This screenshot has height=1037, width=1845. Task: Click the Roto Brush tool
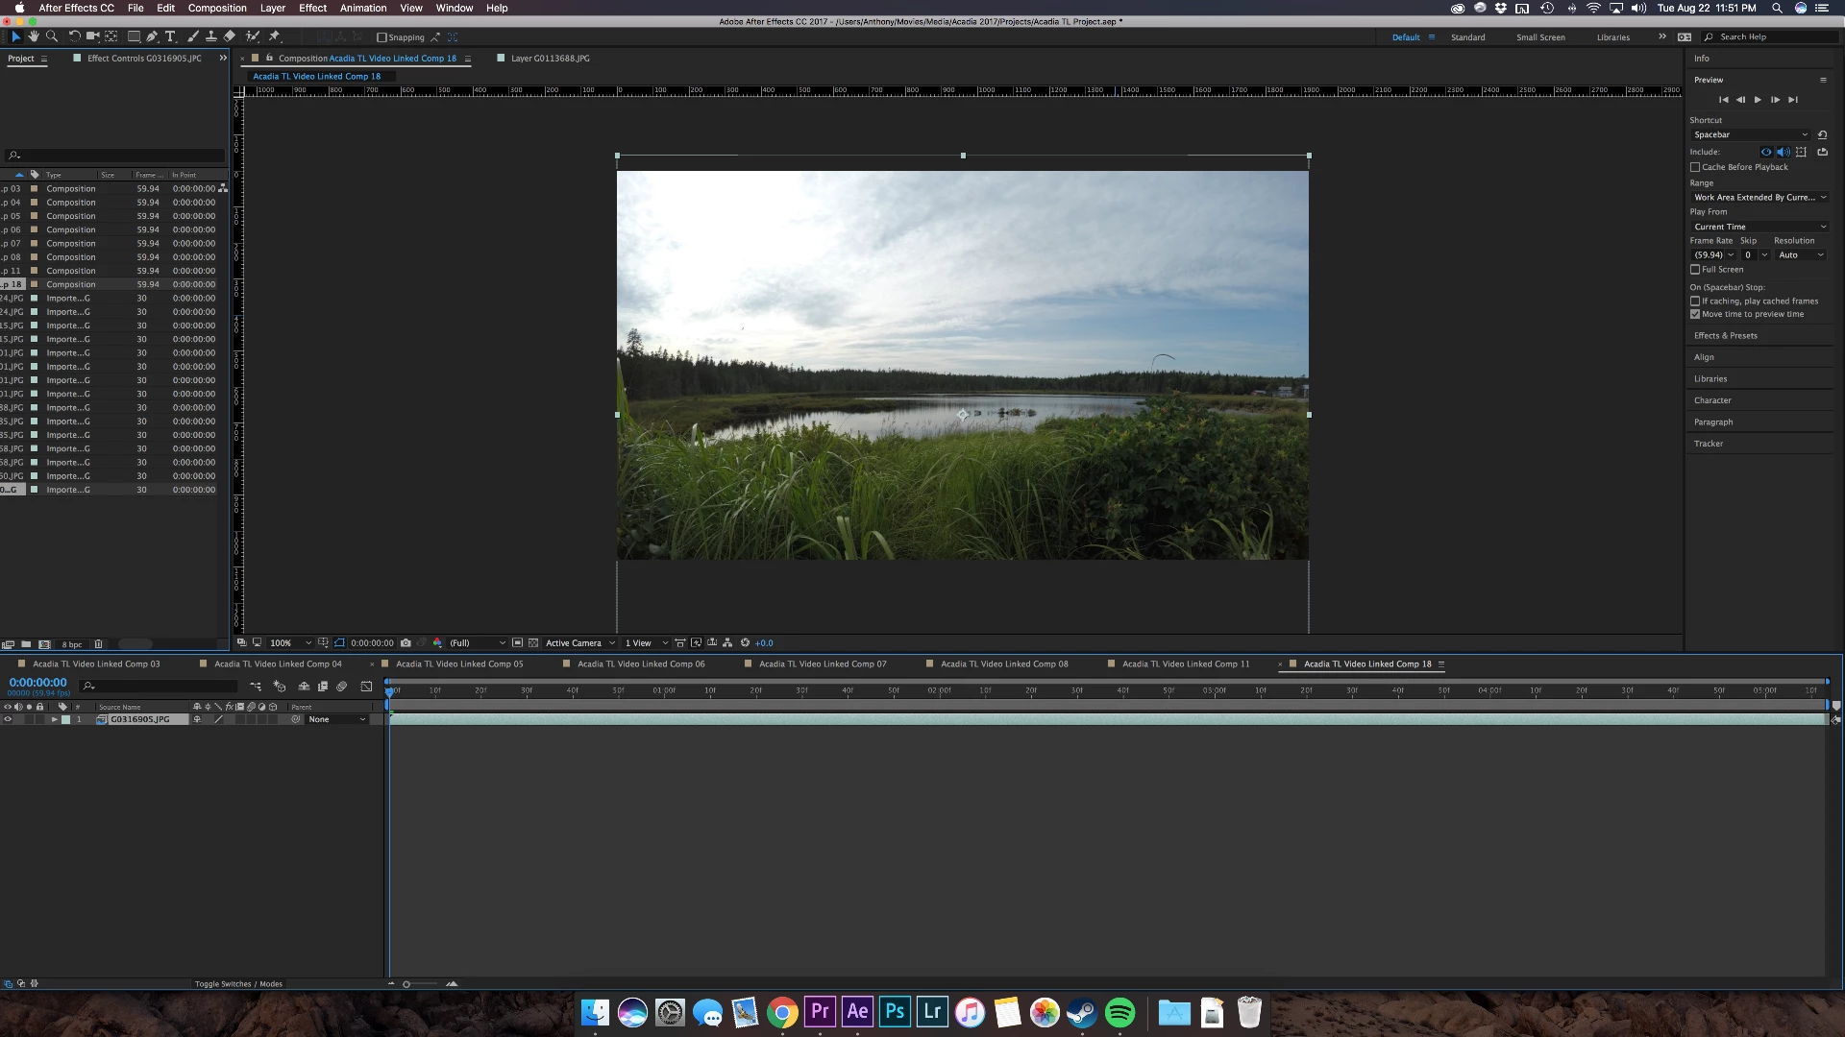(252, 36)
